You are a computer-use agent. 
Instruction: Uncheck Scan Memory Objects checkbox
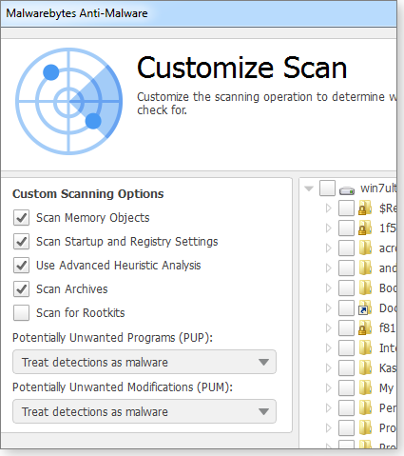(x=21, y=218)
